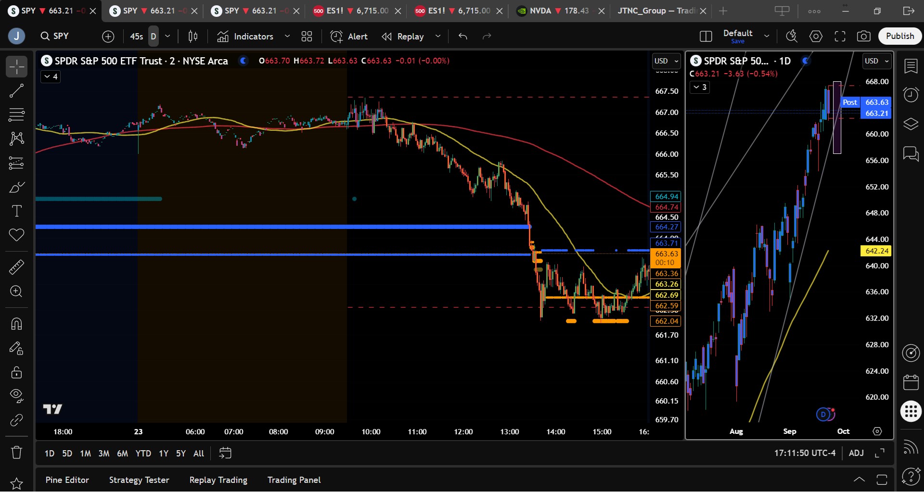This screenshot has height=493, width=924.
Task: Select the crosshair cursor tool
Action: point(16,66)
